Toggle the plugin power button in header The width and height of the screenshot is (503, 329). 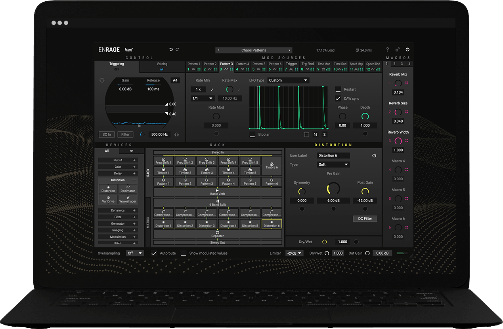(407, 50)
